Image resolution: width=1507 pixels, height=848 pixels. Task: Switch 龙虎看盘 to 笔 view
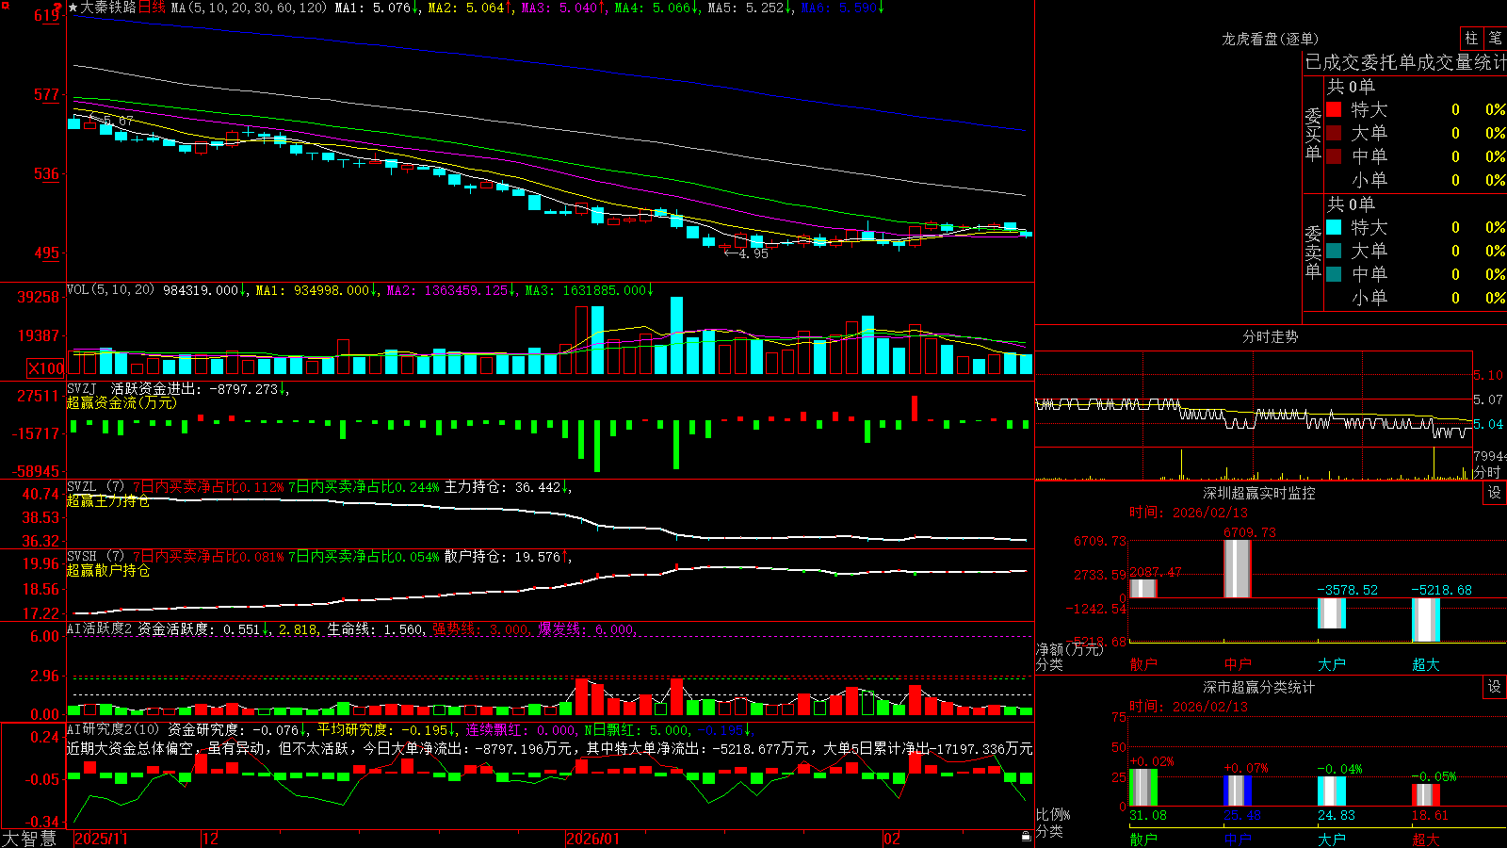click(1495, 38)
